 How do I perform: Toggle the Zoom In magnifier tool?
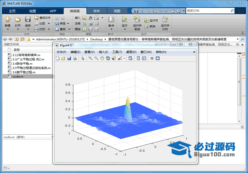pyautogui.click(x=91, y=58)
